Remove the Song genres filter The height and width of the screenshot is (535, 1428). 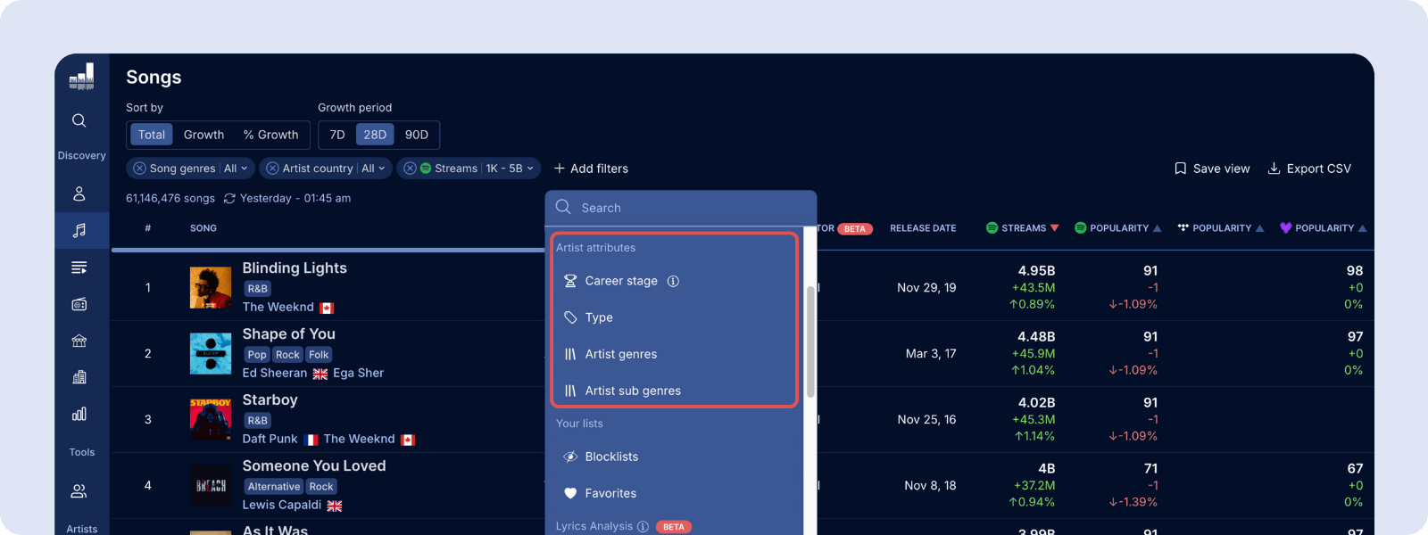pos(140,169)
